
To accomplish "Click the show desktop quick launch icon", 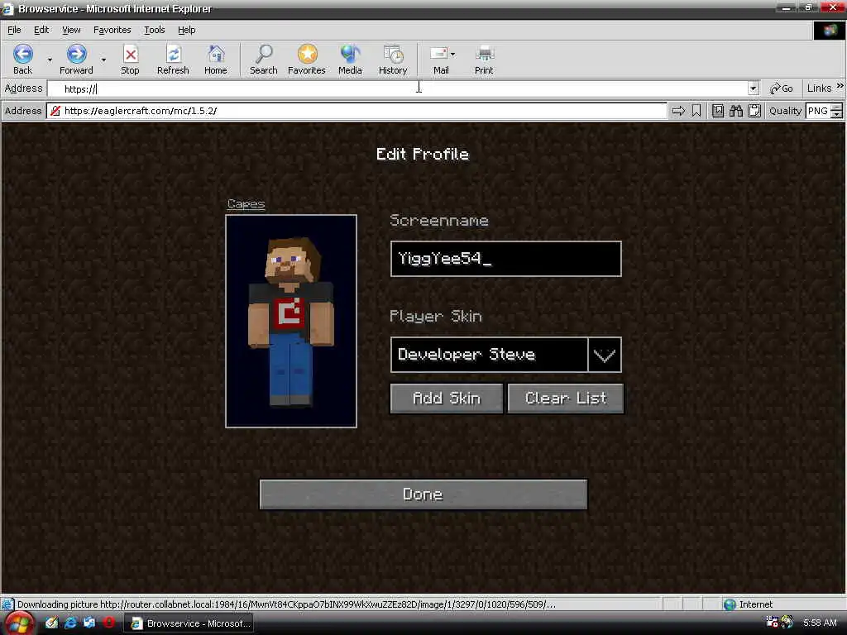I will pyautogui.click(x=89, y=623).
